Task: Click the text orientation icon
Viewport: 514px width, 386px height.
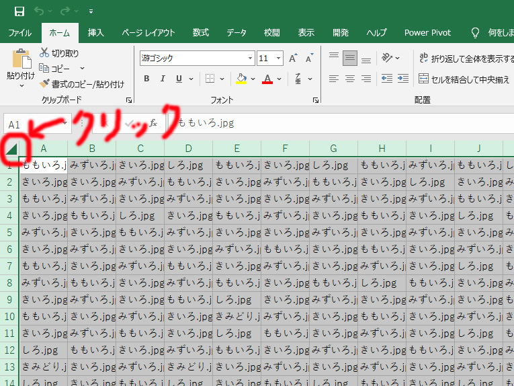Action: (x=388, y=58)
